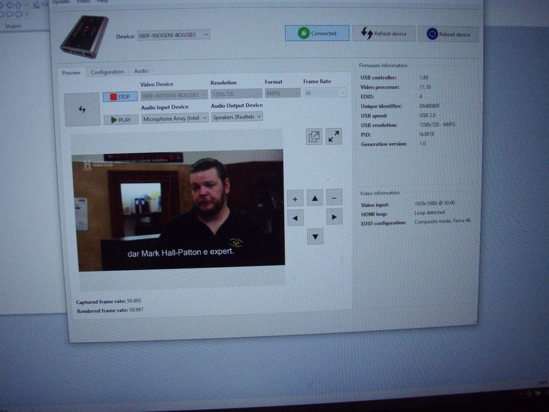Open the Resolution dropdown showing 1280x720

[x=237, y=94]
